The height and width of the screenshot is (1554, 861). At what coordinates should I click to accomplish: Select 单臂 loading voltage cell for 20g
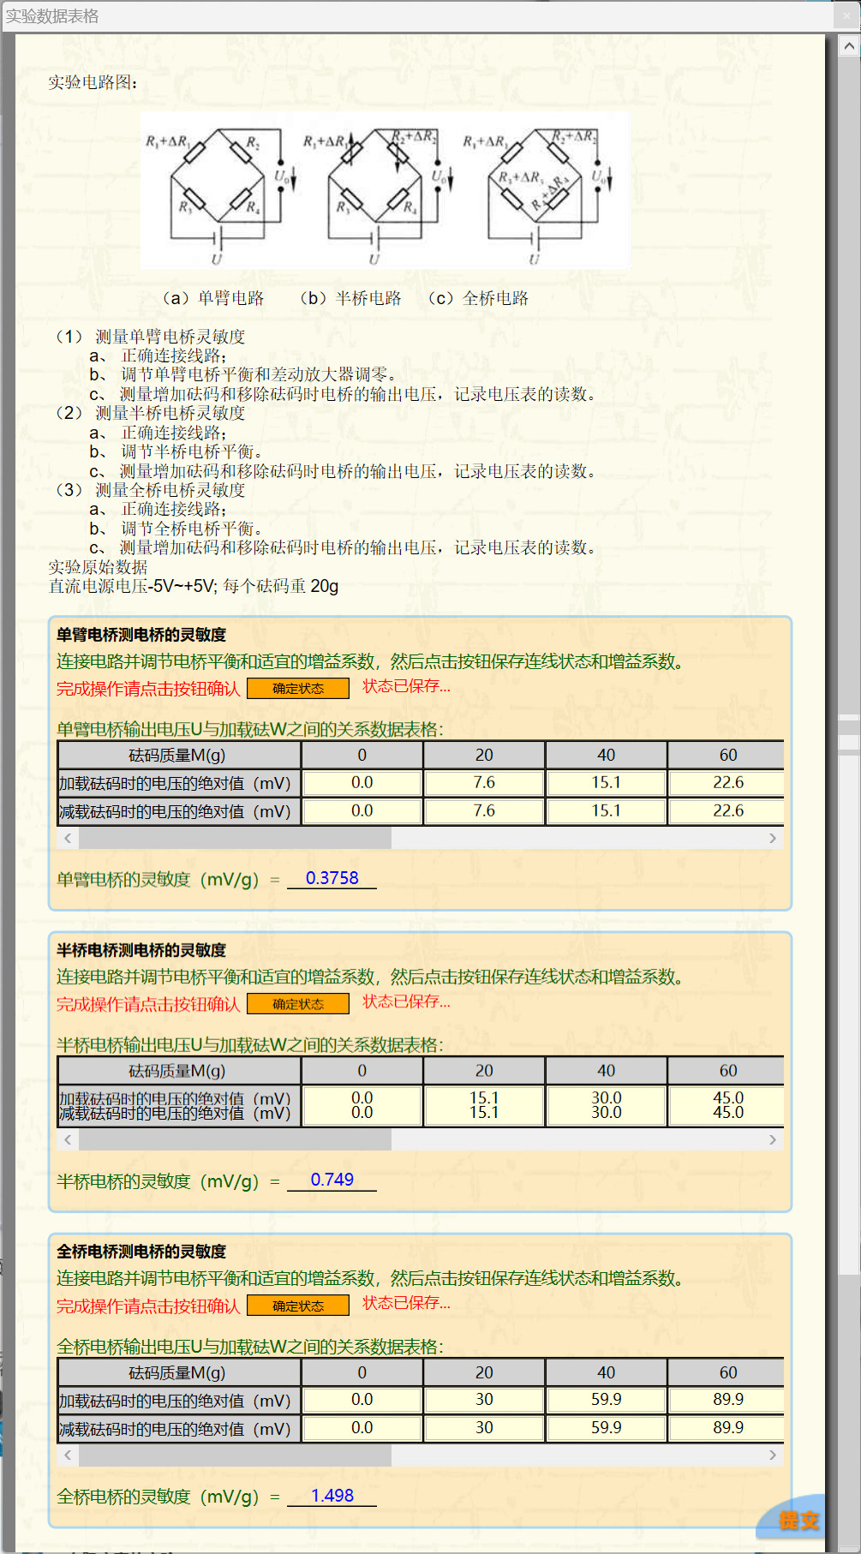[484, 783]
